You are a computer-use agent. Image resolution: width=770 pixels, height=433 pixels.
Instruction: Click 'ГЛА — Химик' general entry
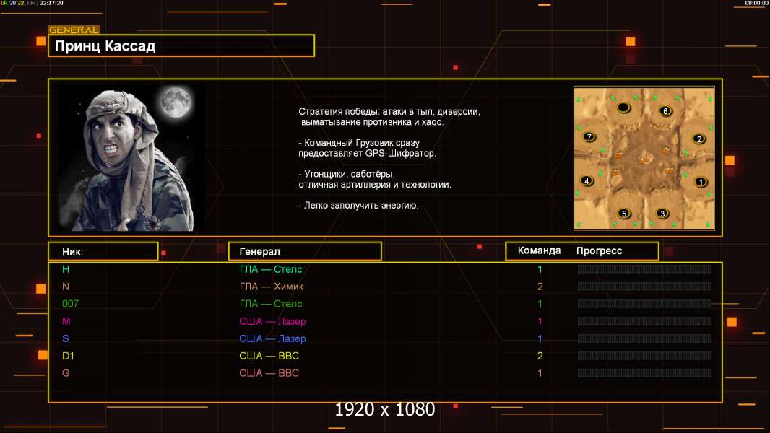271,287
